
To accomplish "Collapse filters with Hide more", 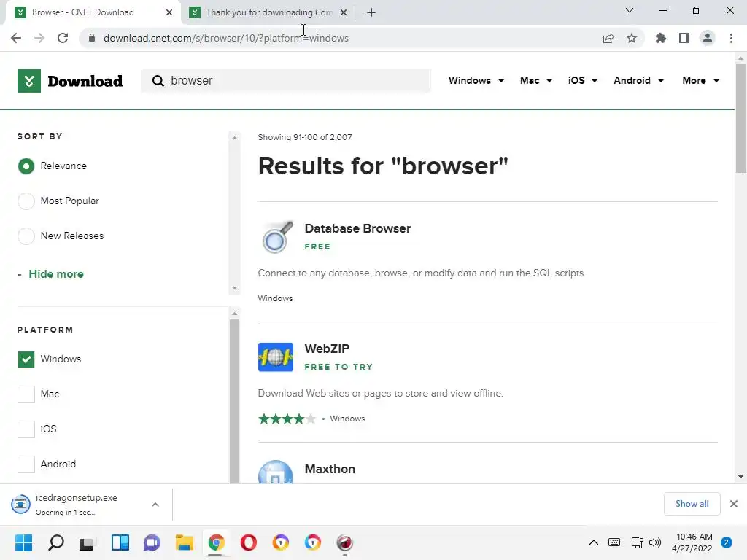I will [55, 274].
